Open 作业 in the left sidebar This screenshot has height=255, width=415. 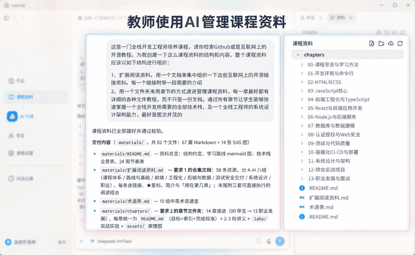coord(17,81)
